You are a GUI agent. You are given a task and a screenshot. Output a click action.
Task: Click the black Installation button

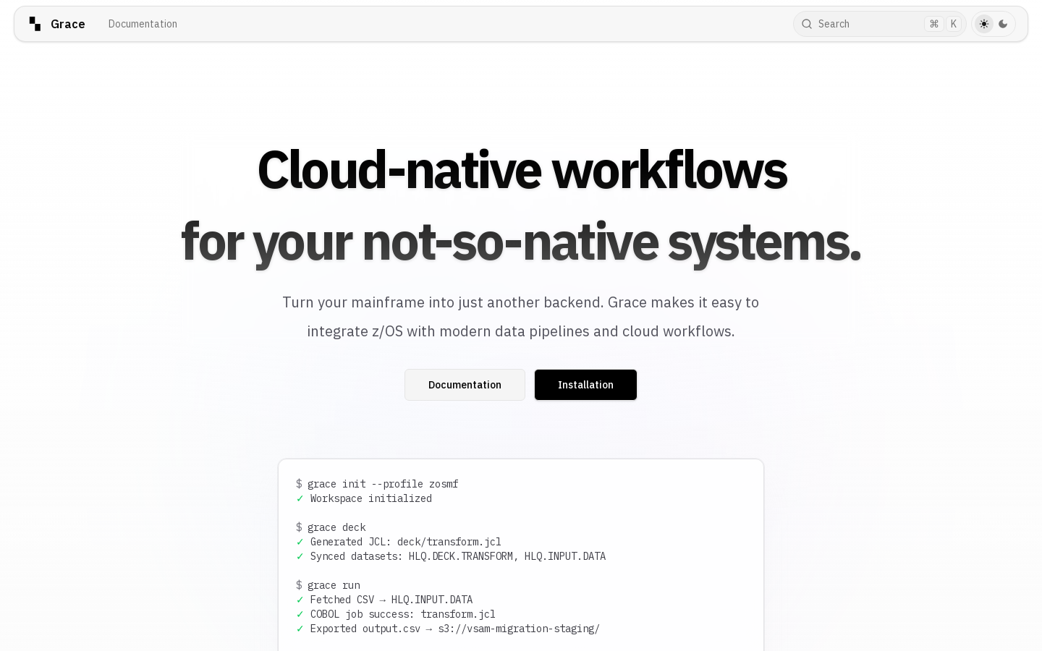[585, 385]
